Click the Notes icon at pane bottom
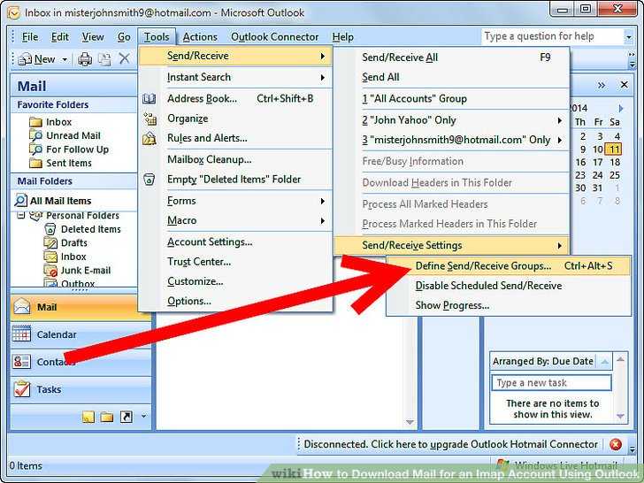The height and width of the screenshot is (483, 644). (88, 417)
